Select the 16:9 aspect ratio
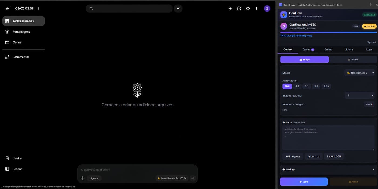 click(x=287, y=86)
